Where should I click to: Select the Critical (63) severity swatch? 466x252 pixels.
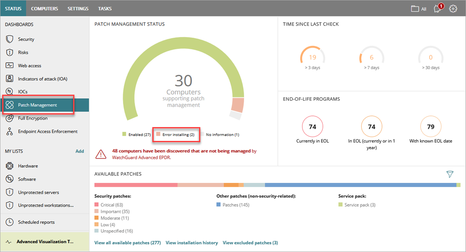coord(96,204)
